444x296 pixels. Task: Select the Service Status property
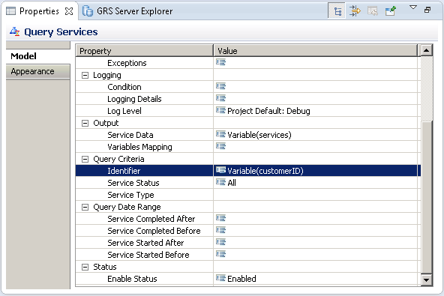133,183
